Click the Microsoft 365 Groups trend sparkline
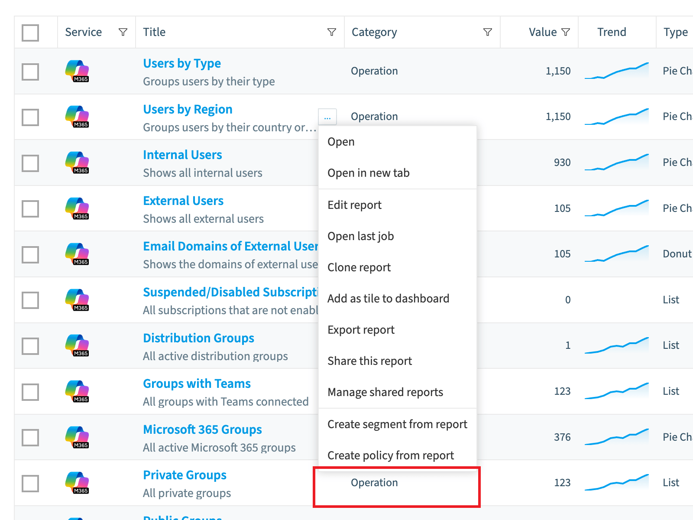The image size is (693, 520). coord(617,437)
